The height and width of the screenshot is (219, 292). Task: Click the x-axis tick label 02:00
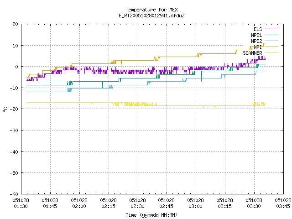79,206
